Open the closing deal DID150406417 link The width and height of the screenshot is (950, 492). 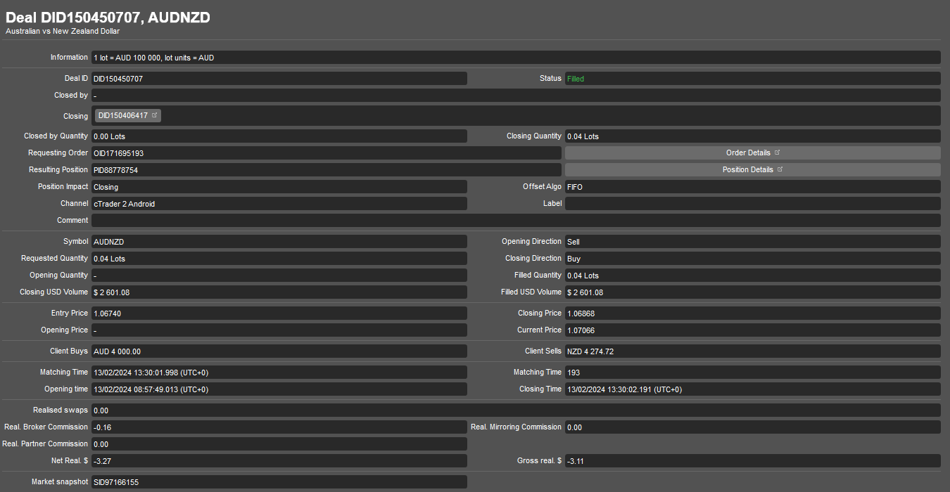123,115
